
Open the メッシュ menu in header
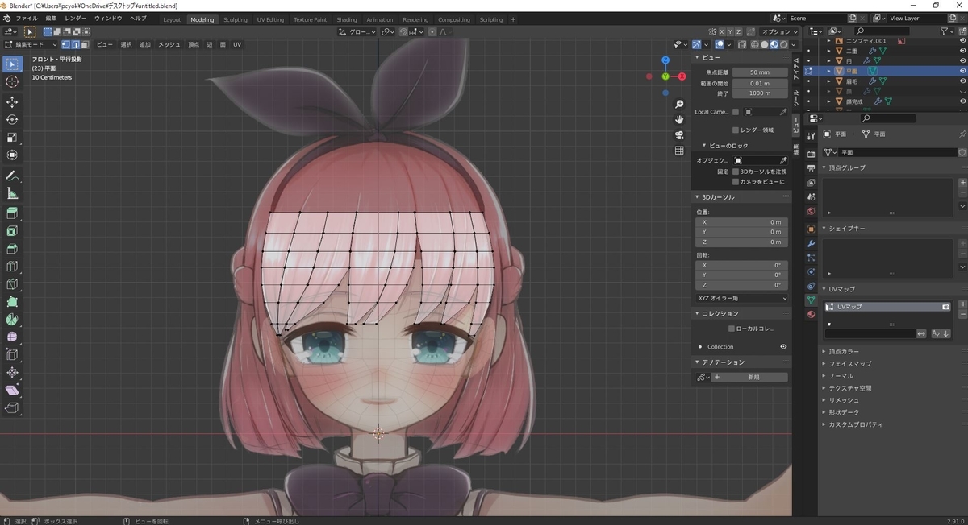[x=169, y=44]
